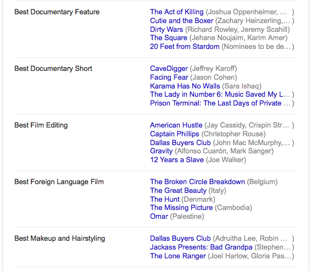The width and height of the screenshot is (311, 271).
Task: Open Karama Has No Walls link
Action: pyautogui.click(x=185, y=86)
